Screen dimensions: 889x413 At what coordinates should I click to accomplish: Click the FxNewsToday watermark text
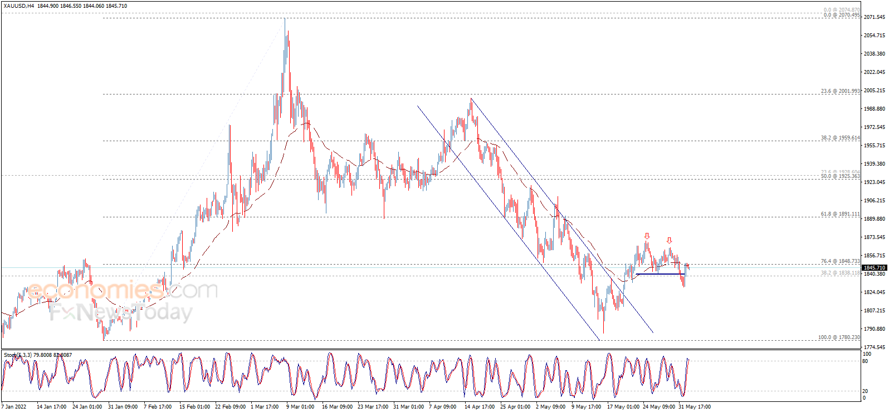(120, 313)
